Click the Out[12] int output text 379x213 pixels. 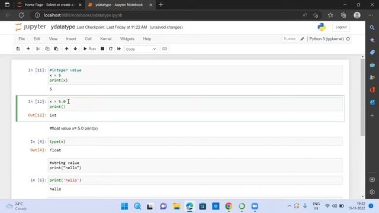pyautogui.click(x=53, y=115)
